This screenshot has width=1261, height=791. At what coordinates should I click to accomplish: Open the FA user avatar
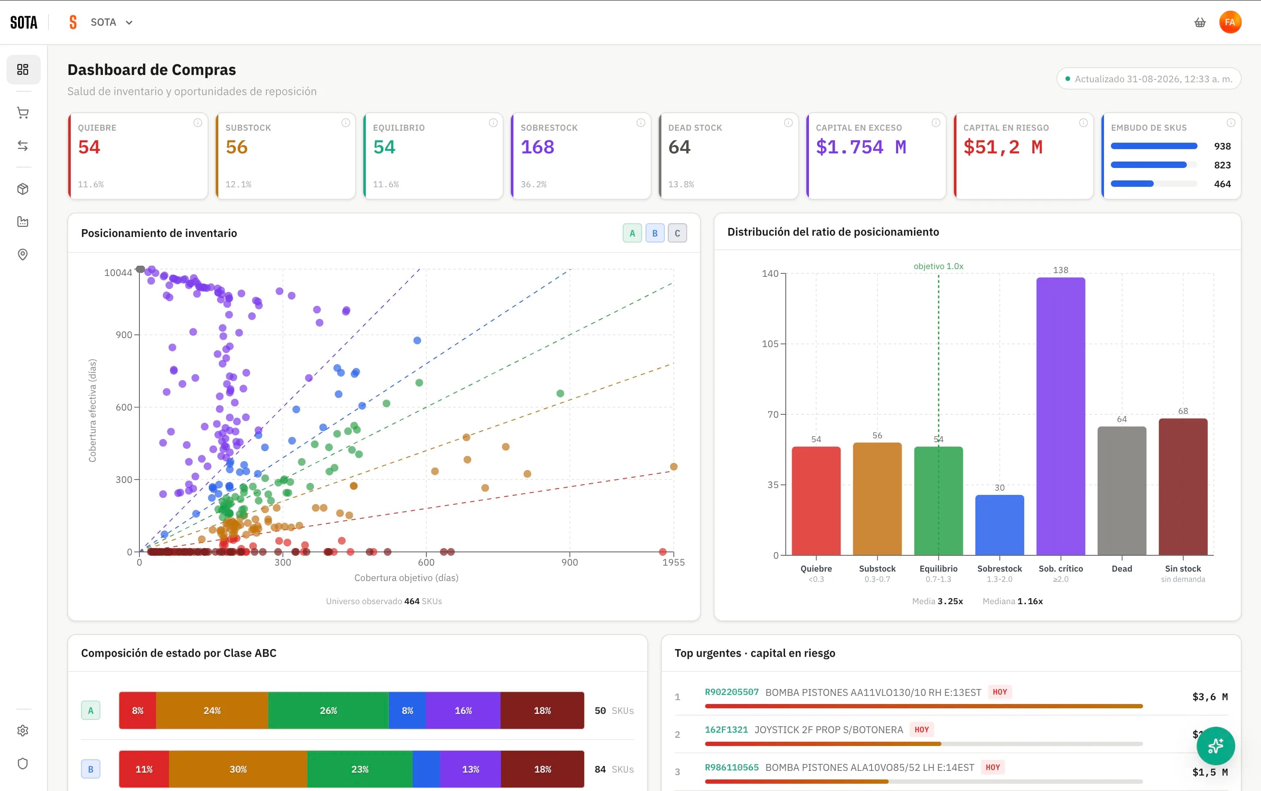(x=1230, y=22)
